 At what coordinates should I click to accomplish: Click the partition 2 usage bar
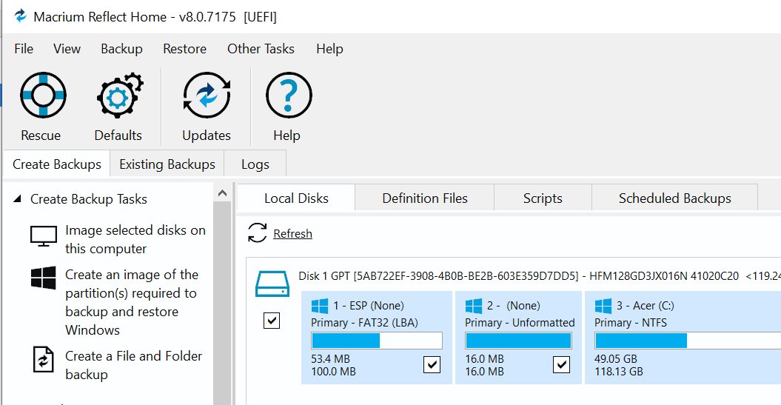coord(518,341)
